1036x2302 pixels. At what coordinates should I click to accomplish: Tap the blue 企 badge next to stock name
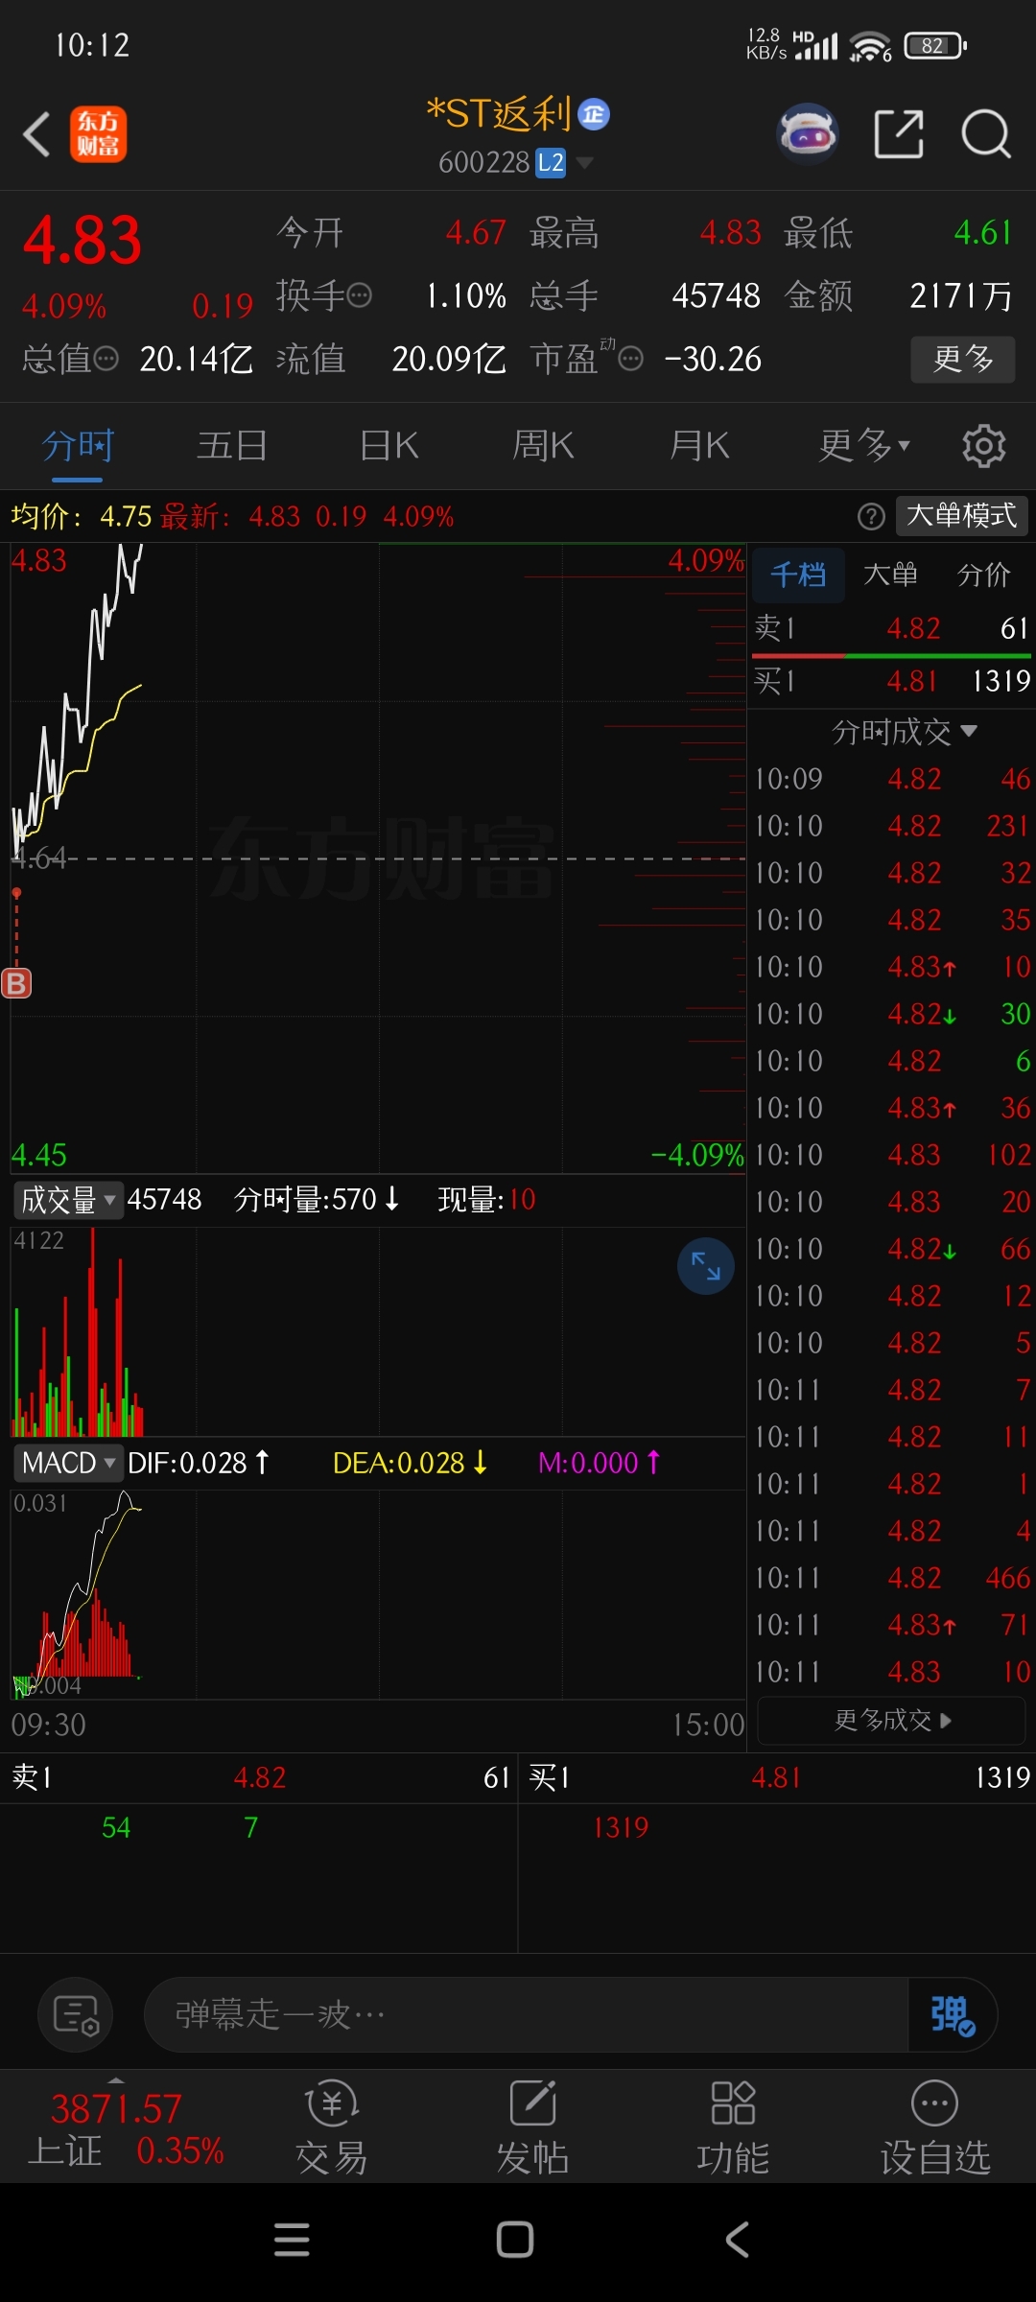(x=594, y=115)
